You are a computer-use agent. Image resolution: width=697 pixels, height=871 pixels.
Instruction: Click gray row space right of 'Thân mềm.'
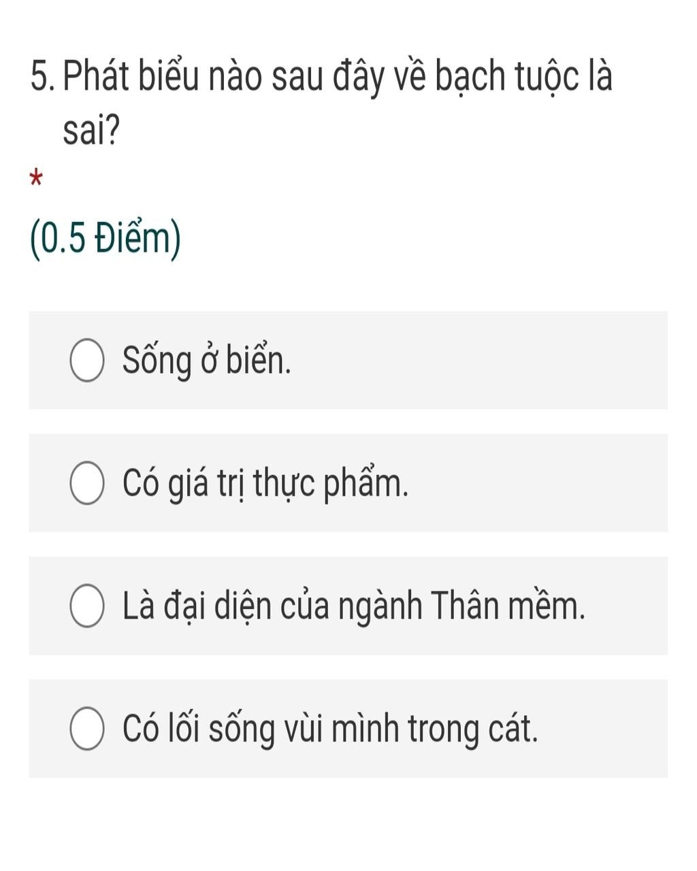click(626, 606)
